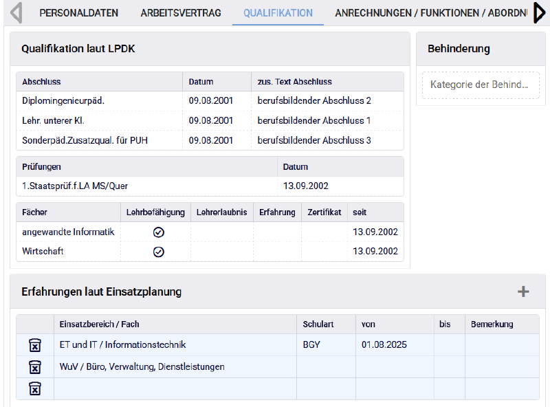Click the von date 01.08.2025 cell
The height and width of the screenshot is (407, 550).
[395, 345]
